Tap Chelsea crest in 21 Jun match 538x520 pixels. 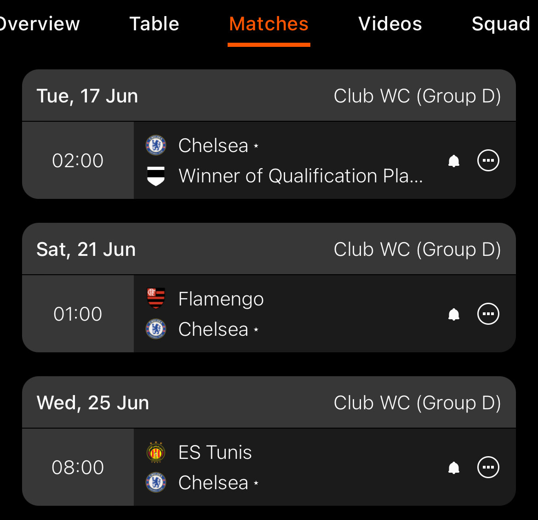156,329
